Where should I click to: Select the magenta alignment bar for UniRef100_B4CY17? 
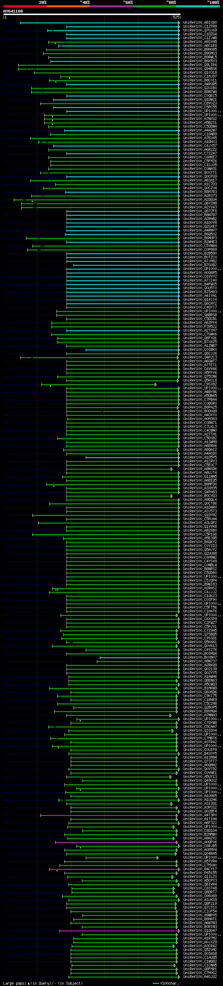click(x=114, y=870)
